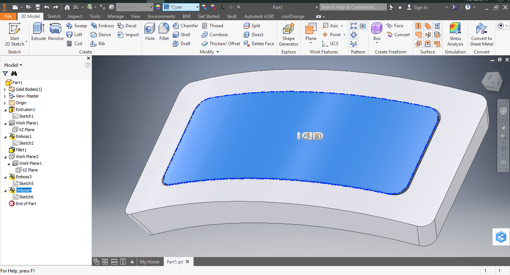Image resolution: width=510 pixels, height=275 pixels.
Task: Expand the Solid Bodies(1) node
Action: [5, 90]
